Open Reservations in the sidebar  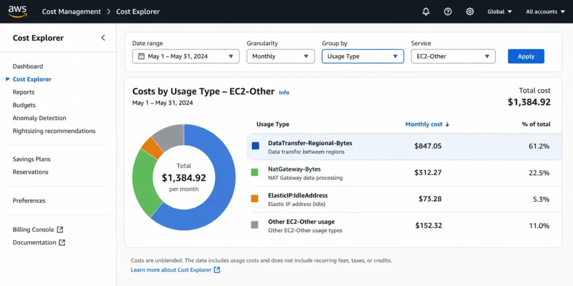[x=30, y=172]
